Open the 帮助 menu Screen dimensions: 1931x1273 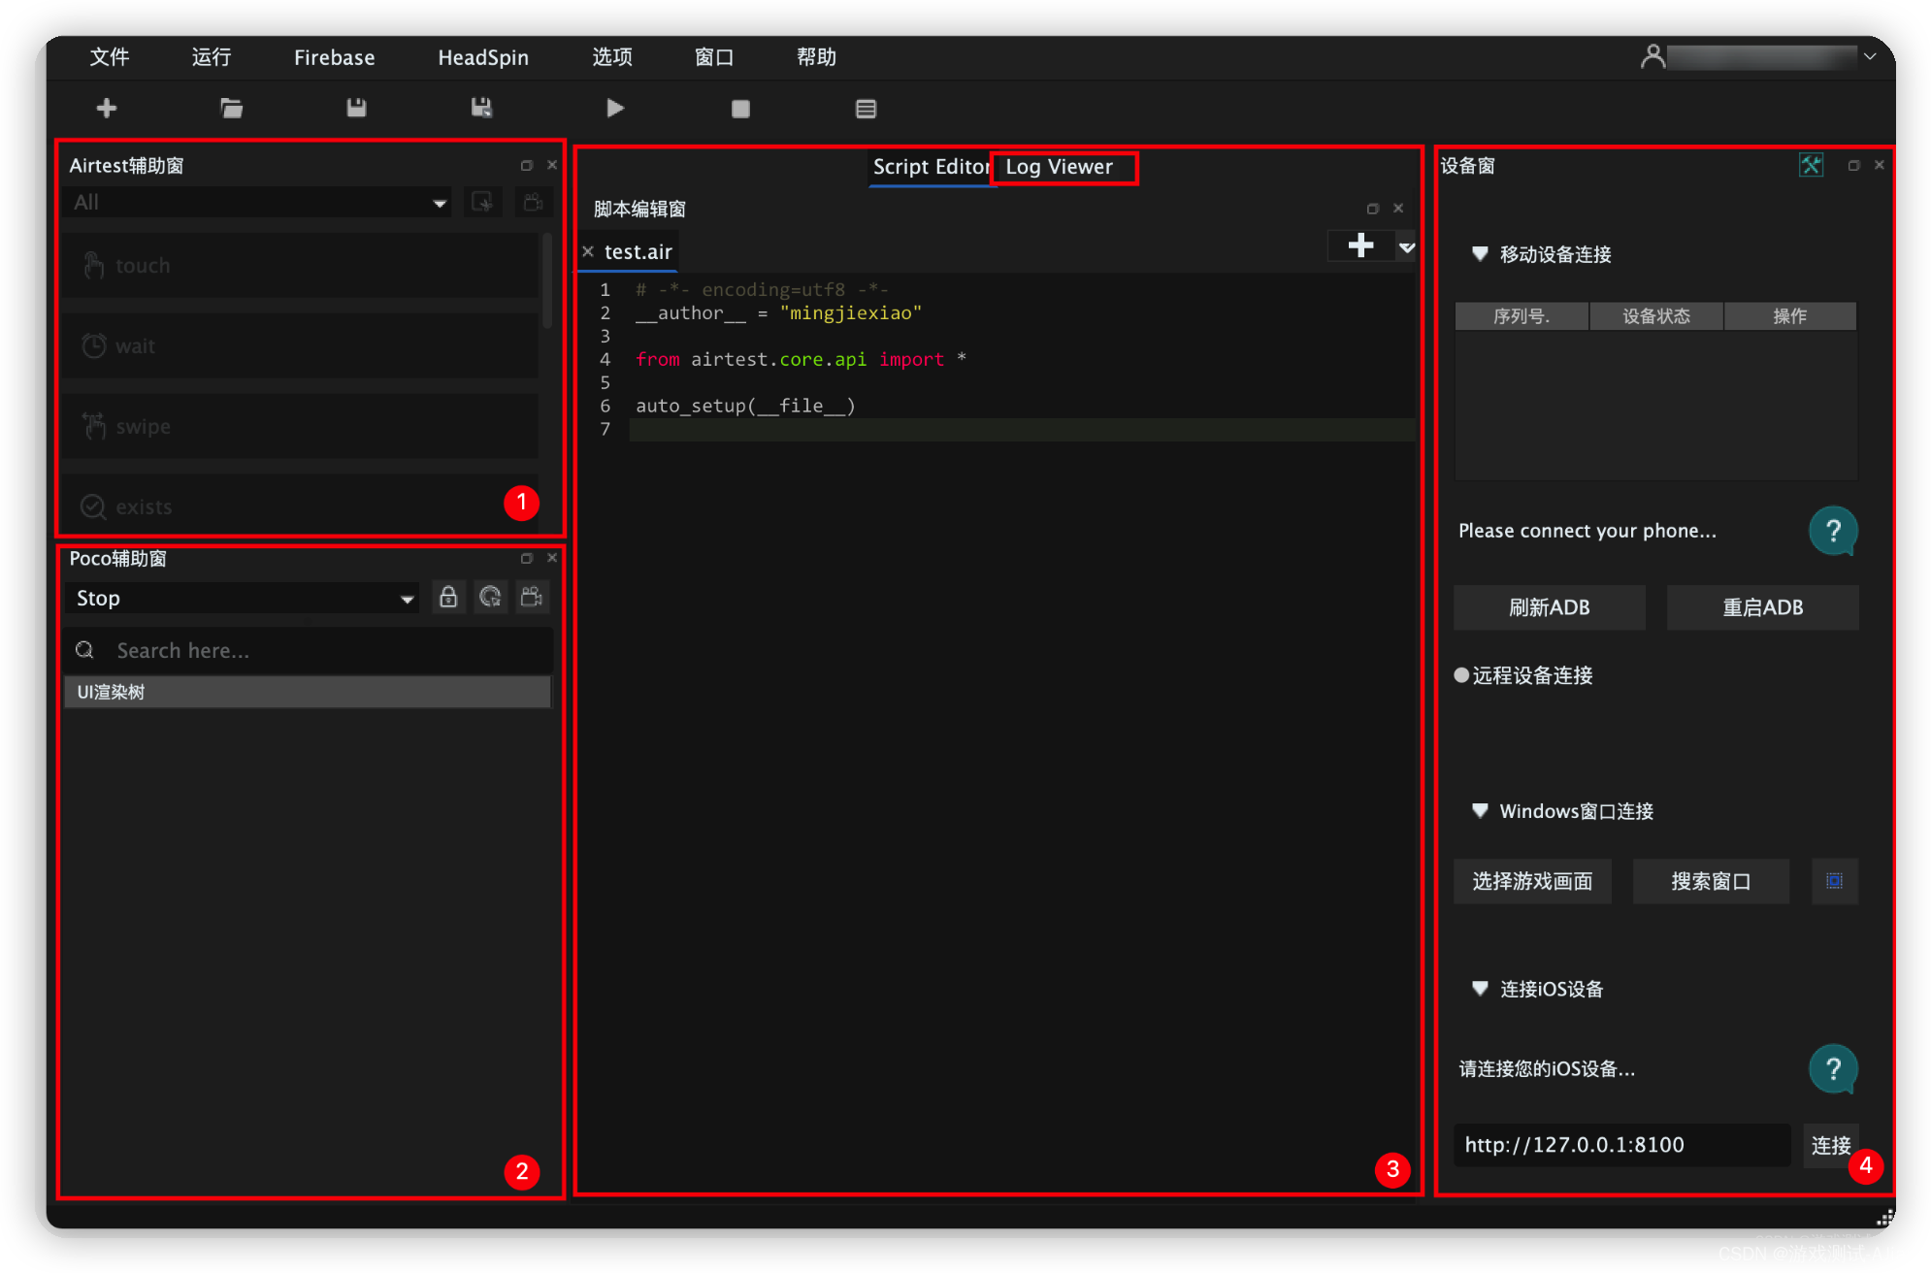pos(816,57)
